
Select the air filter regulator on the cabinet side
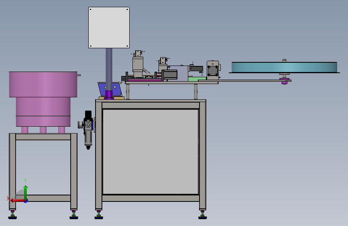pyautogui.click(x=88, y=129)
